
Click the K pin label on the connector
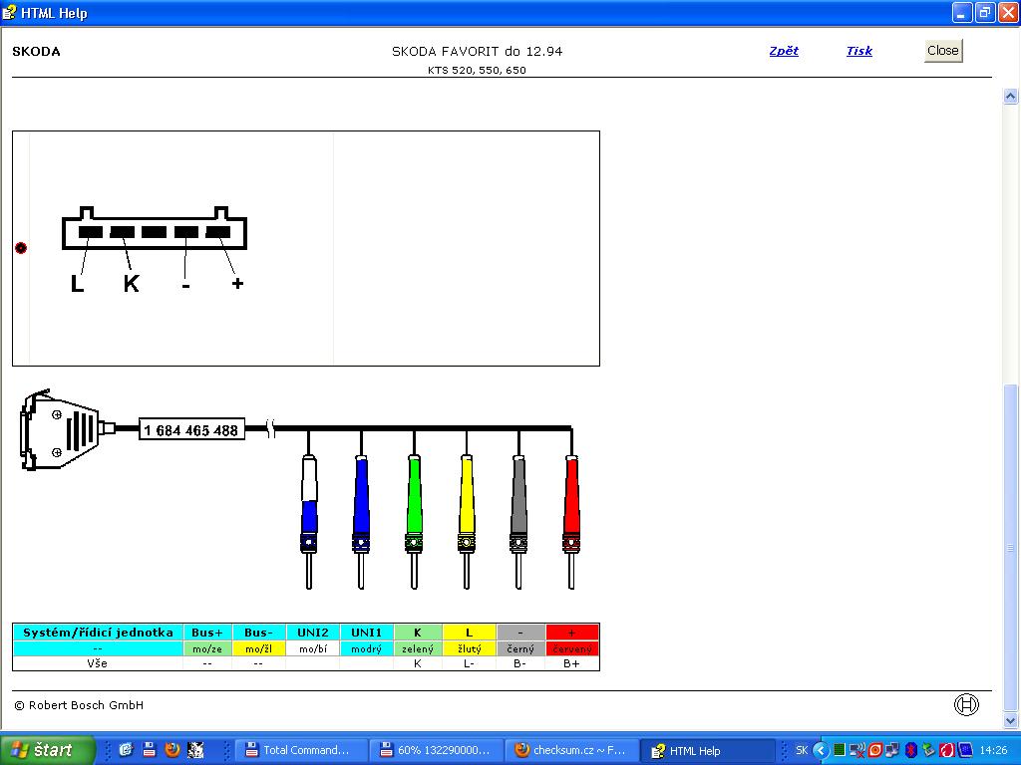pos(131,284)
